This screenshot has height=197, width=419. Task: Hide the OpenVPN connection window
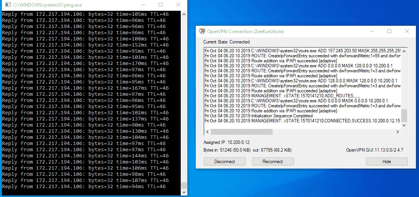point(387,161)
